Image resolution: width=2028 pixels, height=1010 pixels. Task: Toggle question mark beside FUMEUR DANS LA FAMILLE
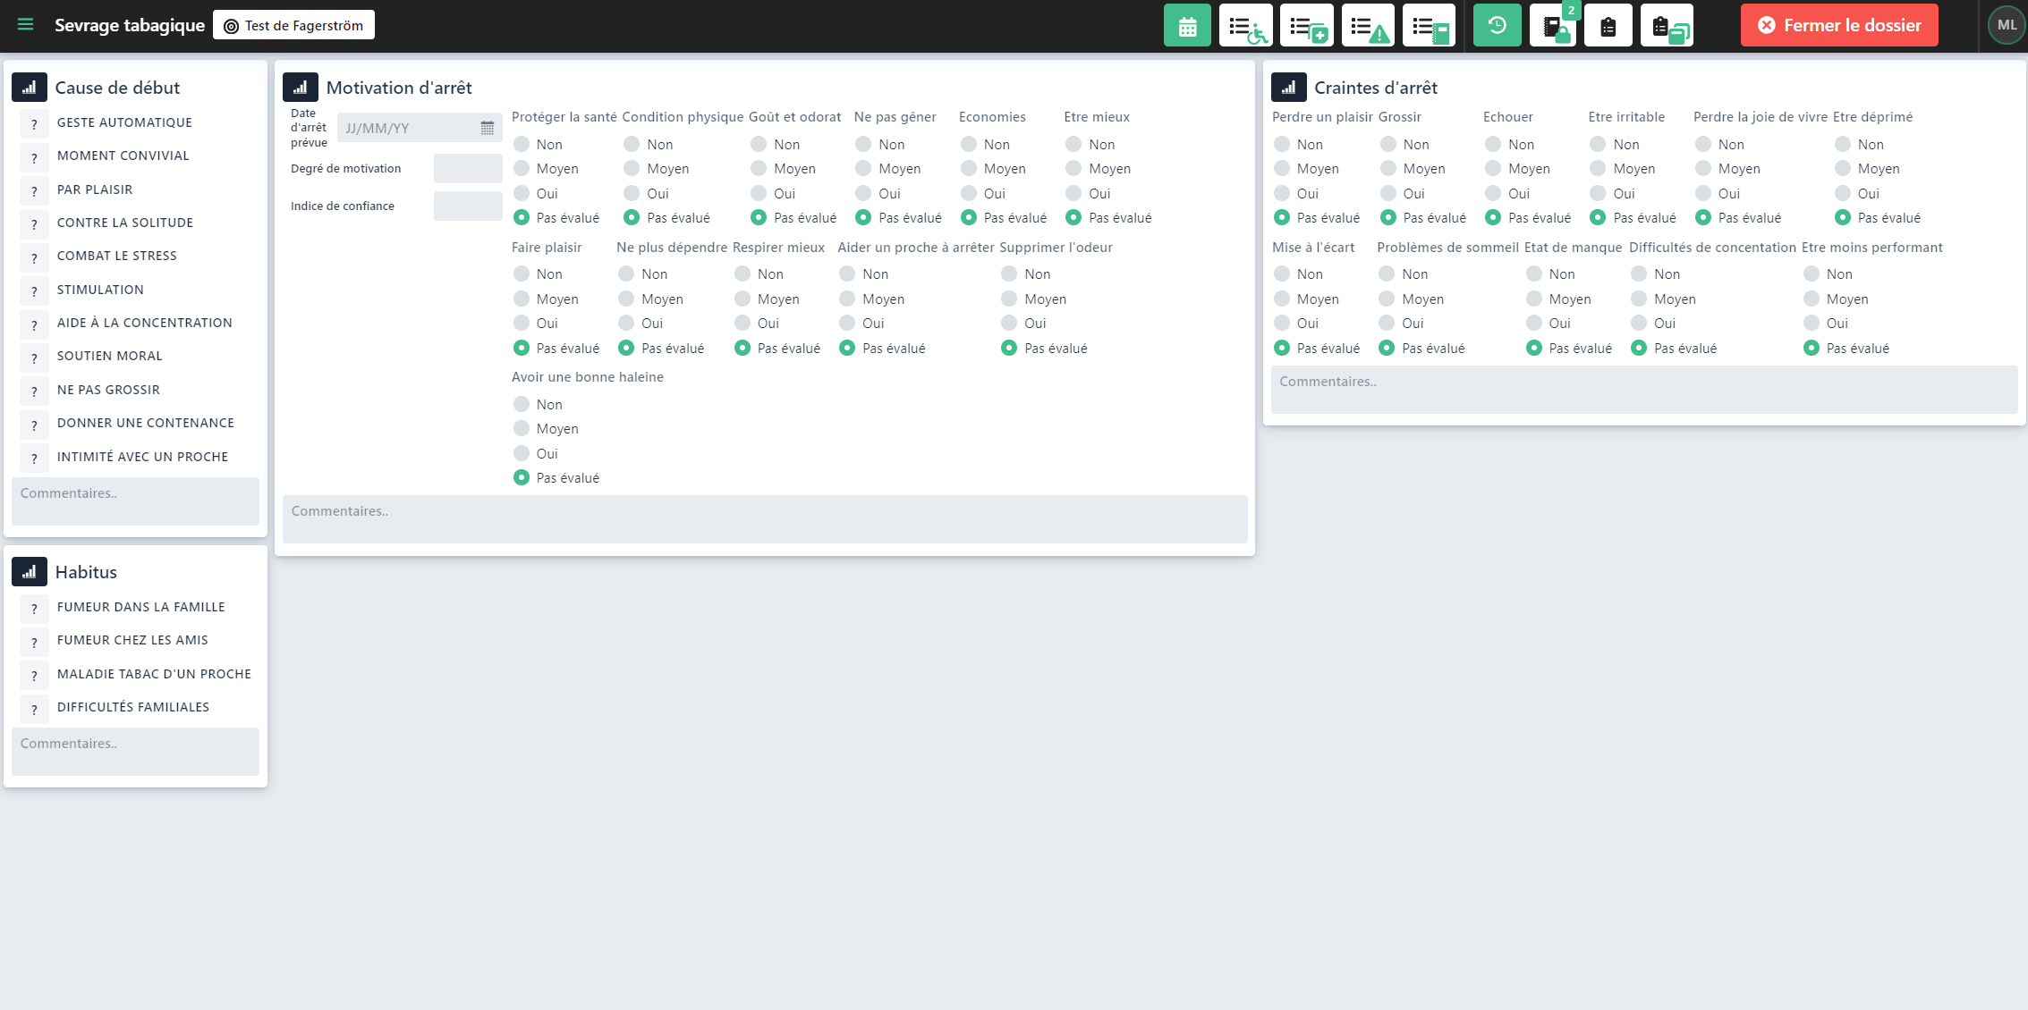click(x=34, y=609)
